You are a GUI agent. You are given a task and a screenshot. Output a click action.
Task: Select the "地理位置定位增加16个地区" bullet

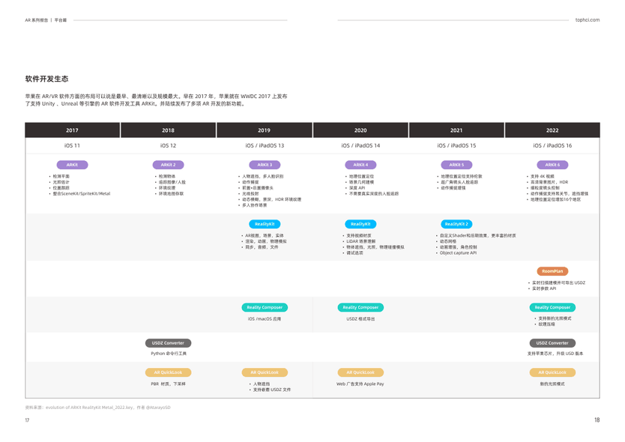pyautogui.click(x=555, y=199)
